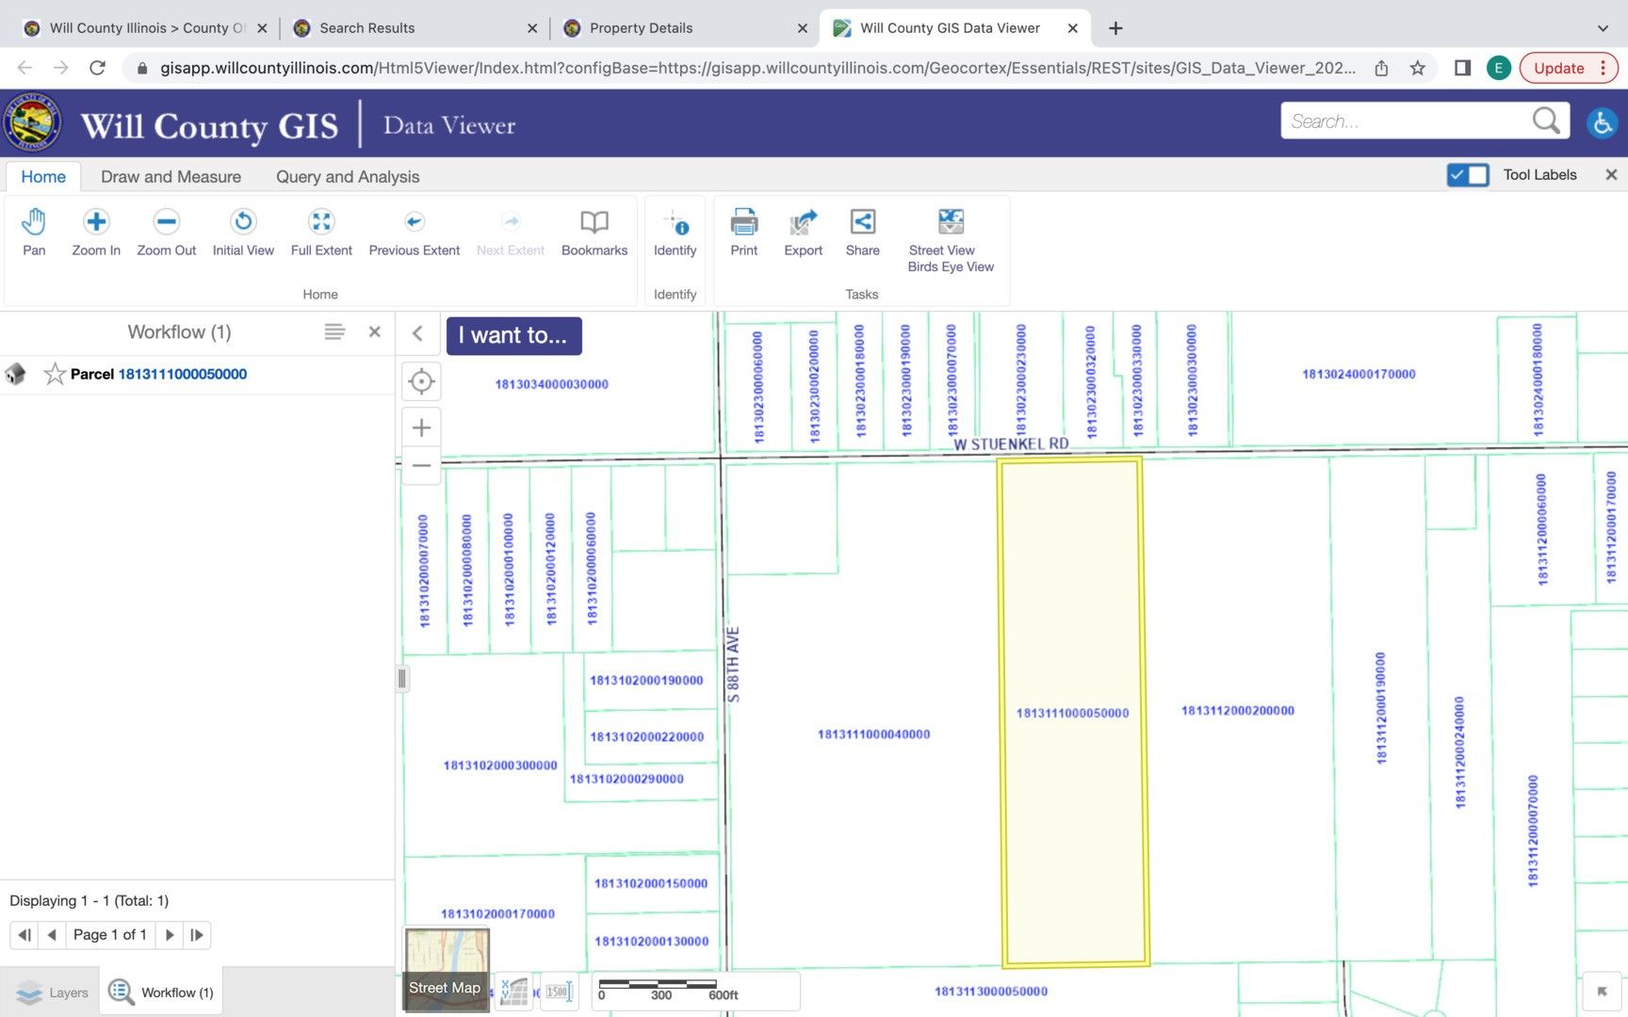Reset map with Initial View
This screenshot has width=1628, height=1017.
[x=243, y=222]
